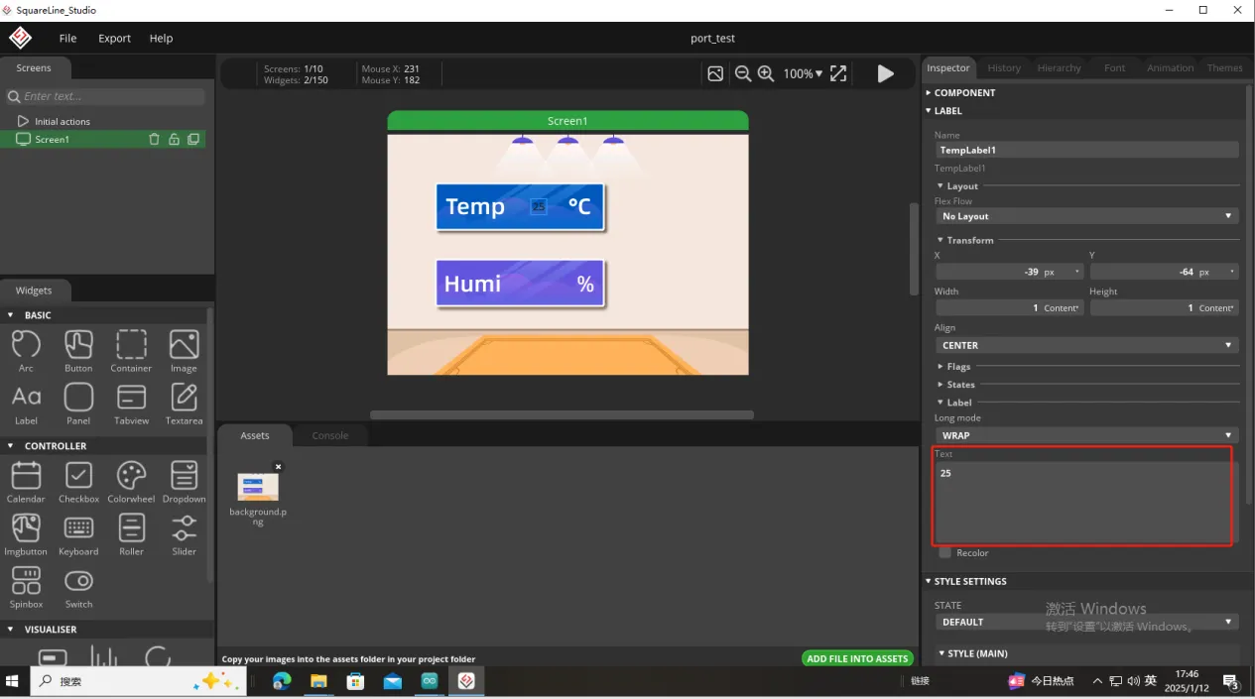Add a Switch widget
This screenshot has width=1255, height=699.
pos(78,586)
